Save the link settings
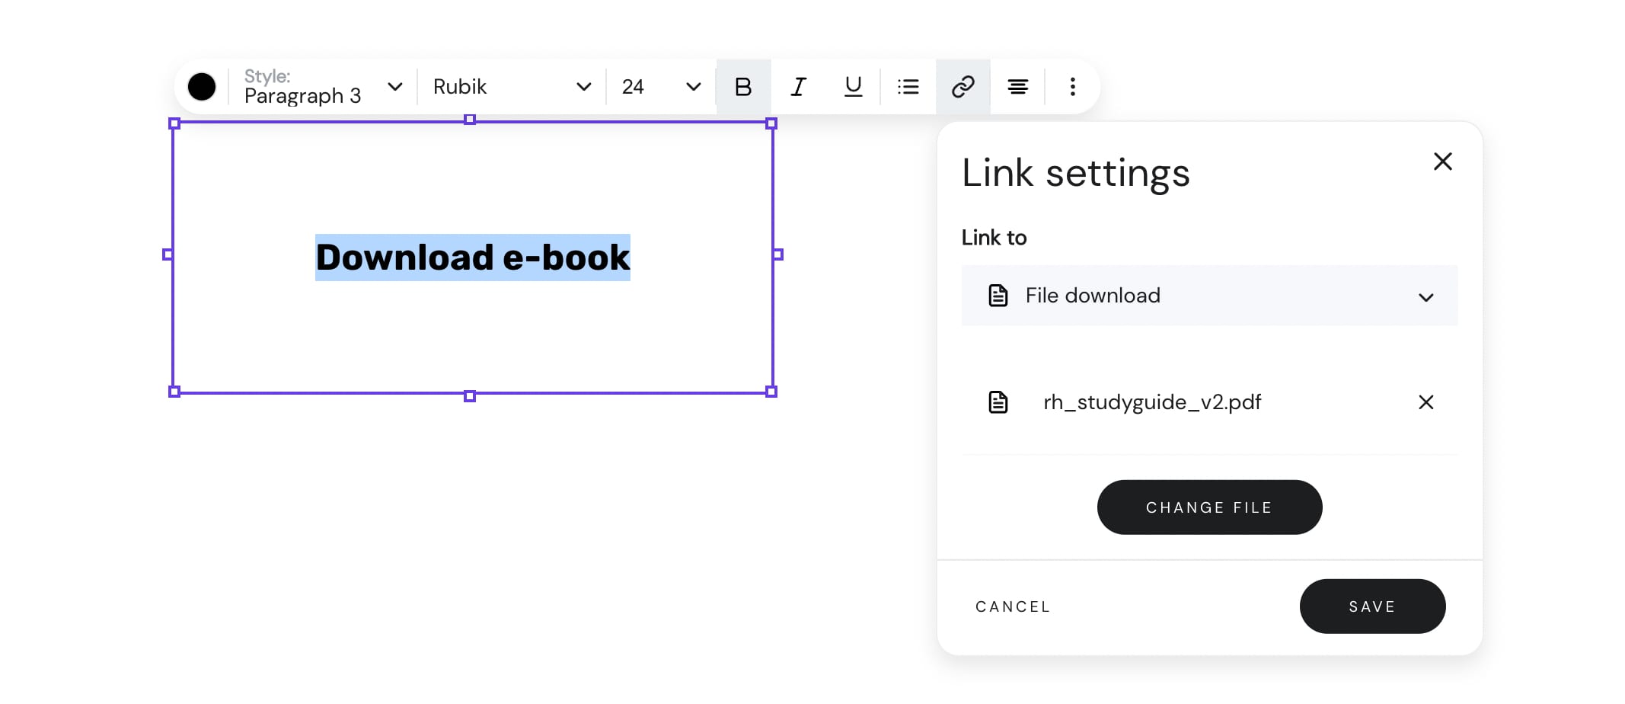The image size is (1625, 704). (1371, 606)
